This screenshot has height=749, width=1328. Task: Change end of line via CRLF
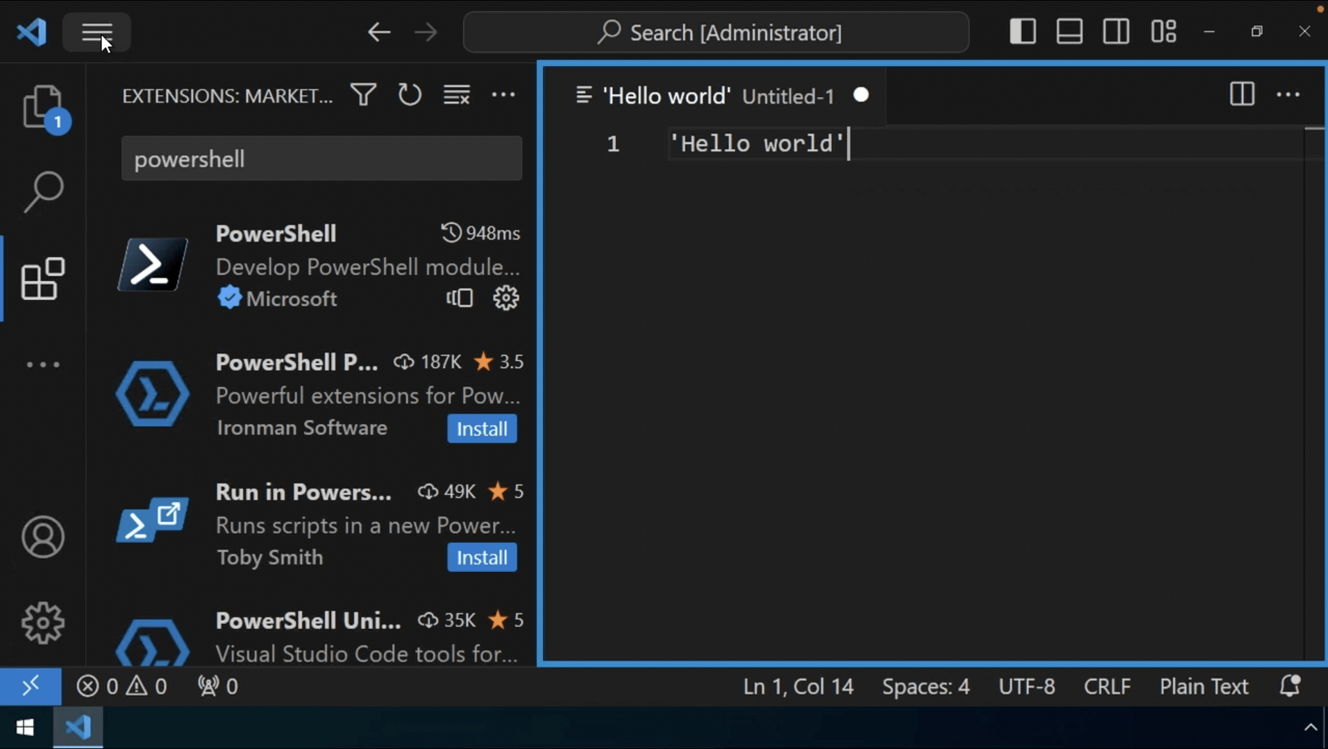click(1107, 687)
